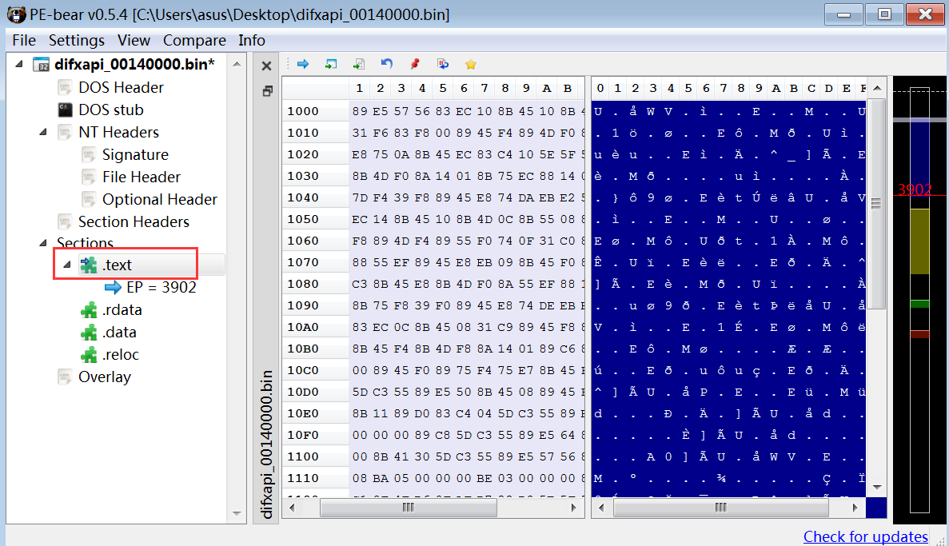Click the red document with blue arrow icon
Viewport: 949px width, 546px height.
pyautogui.click(x=443, y=64)
